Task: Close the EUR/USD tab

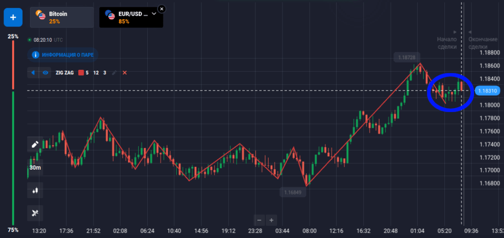Action: (163, 8)
